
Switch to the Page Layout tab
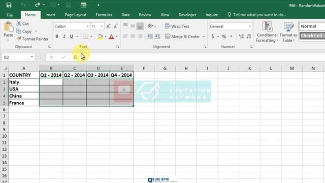[75, 15]
